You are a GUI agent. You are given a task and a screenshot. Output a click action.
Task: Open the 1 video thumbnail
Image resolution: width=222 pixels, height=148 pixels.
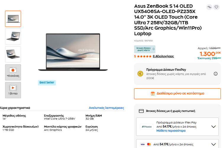click(x=13, y=90)
